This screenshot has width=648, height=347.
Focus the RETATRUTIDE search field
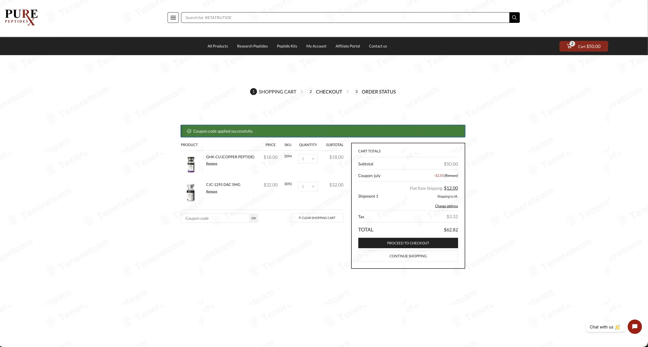click(345, 18)
